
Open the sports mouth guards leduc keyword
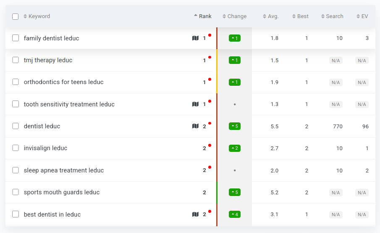pyautogui.click(x=62, y=192)
